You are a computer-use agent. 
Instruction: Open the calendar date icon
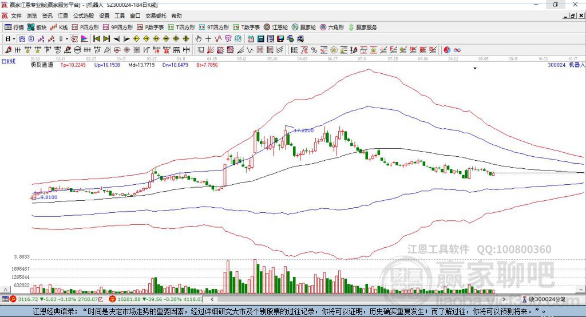coord(251,39)
